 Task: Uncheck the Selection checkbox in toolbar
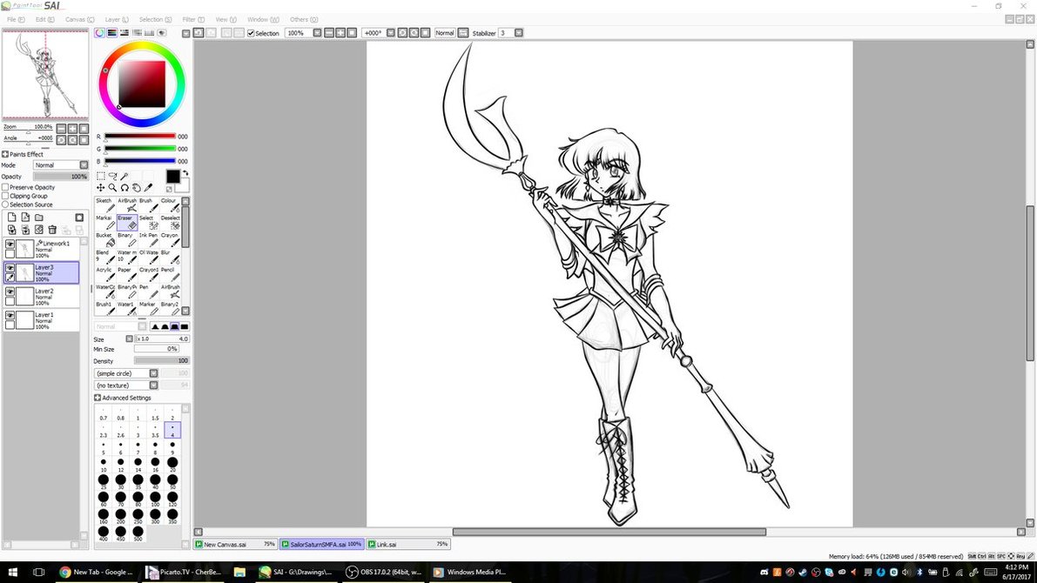pos(251,33)
